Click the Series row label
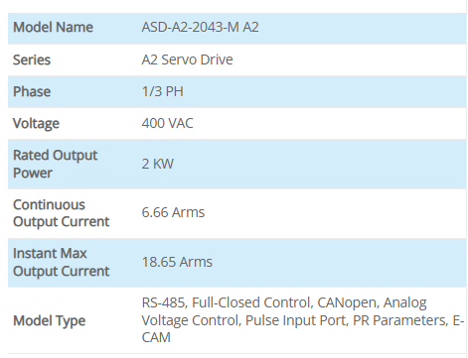The image size is (468, 358). pos(32,60)
